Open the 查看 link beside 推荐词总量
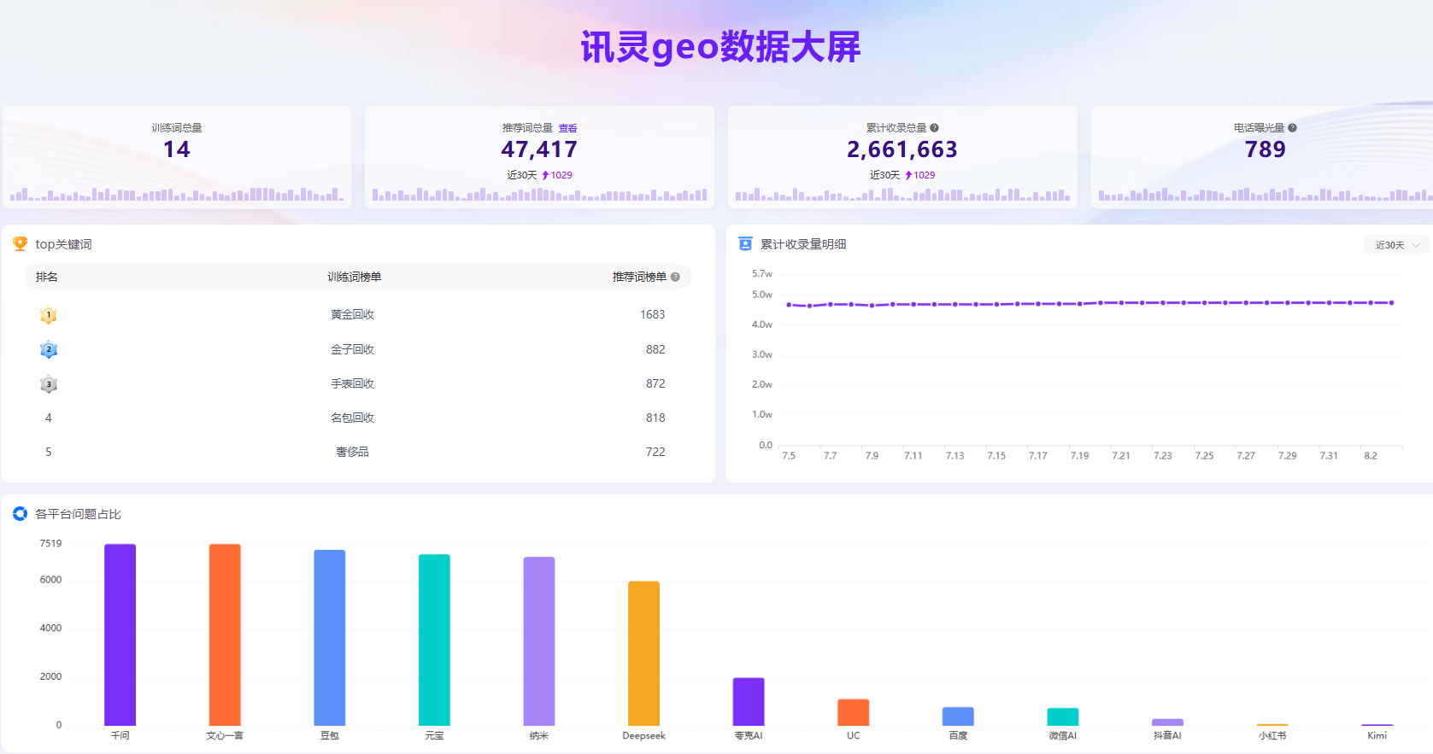Screen dimensions: 1433x754 (x=567, y=128)
